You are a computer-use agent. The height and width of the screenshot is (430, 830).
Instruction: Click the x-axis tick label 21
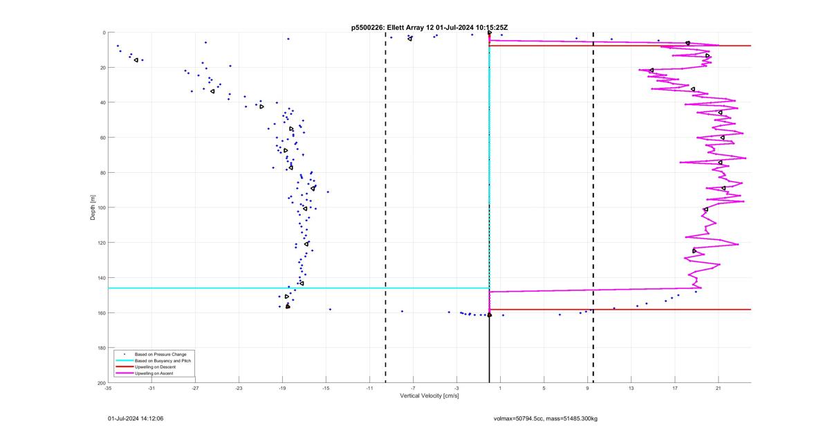[x=718, y=389]
